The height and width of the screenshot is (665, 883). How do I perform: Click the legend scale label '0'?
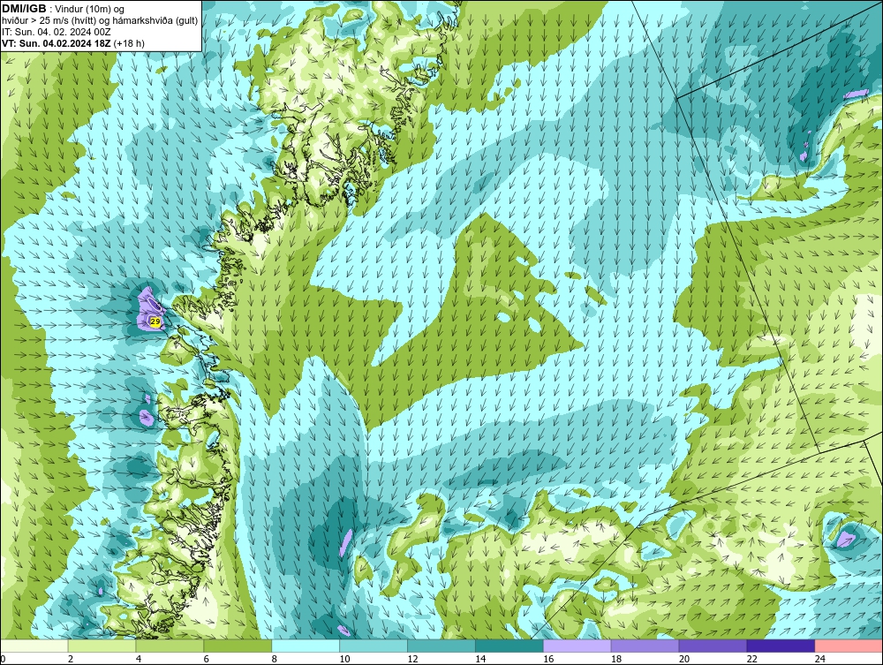pos(3,659)
